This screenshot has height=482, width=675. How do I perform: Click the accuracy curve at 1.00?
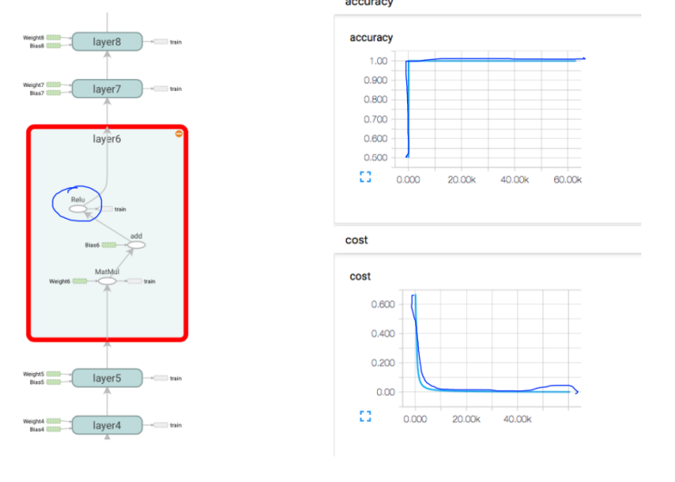pos(495,59)
